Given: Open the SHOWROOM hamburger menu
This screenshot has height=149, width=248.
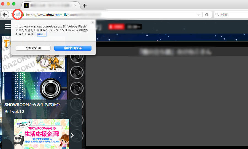Looking at the screenshot, I should click(x=8, y=26).
